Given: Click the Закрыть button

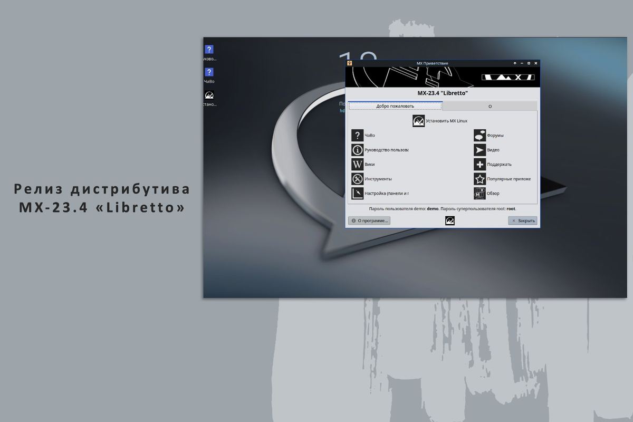Looking at the screenshot, I should click(523, 220).
